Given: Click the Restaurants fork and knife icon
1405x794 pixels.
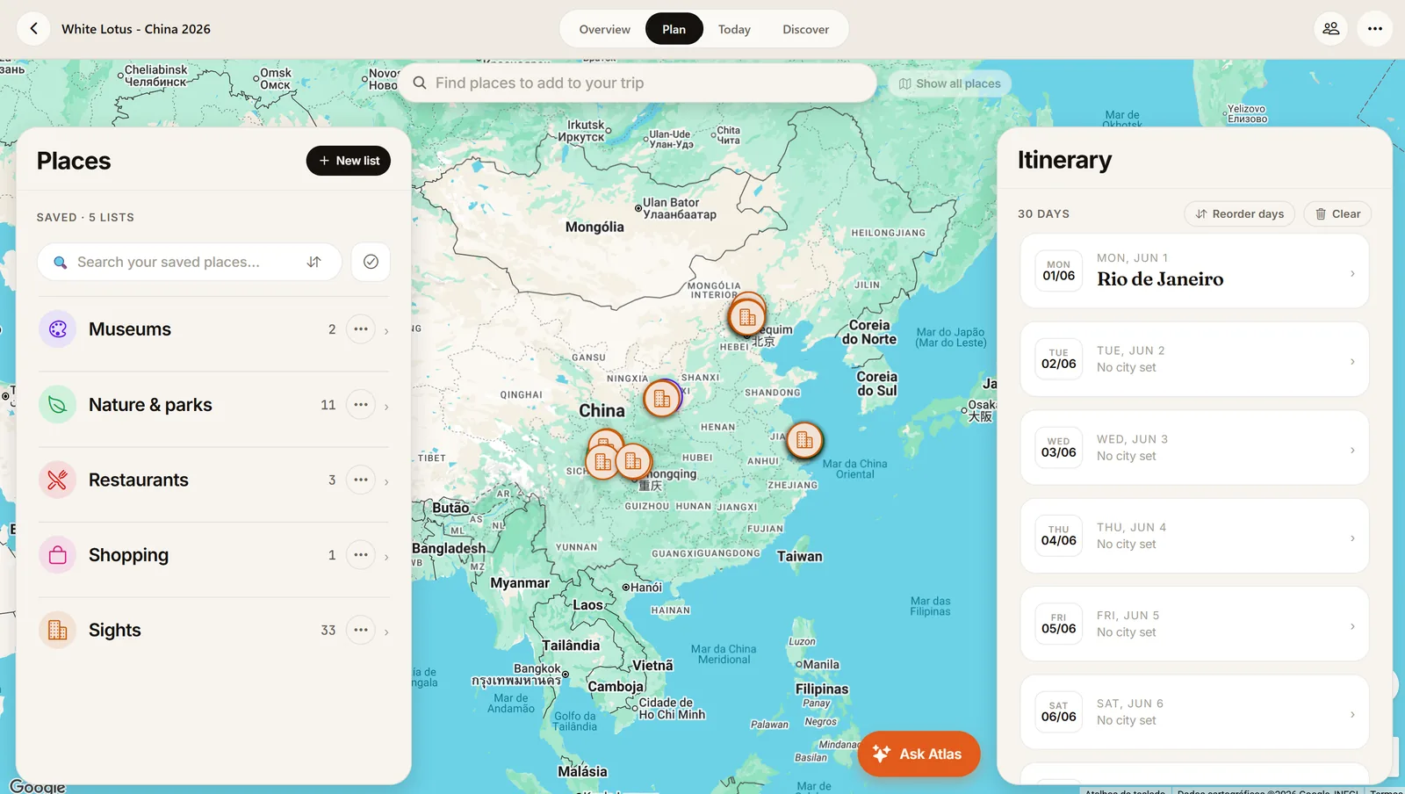Looking at the screenshot, I should tap(58, 480).
